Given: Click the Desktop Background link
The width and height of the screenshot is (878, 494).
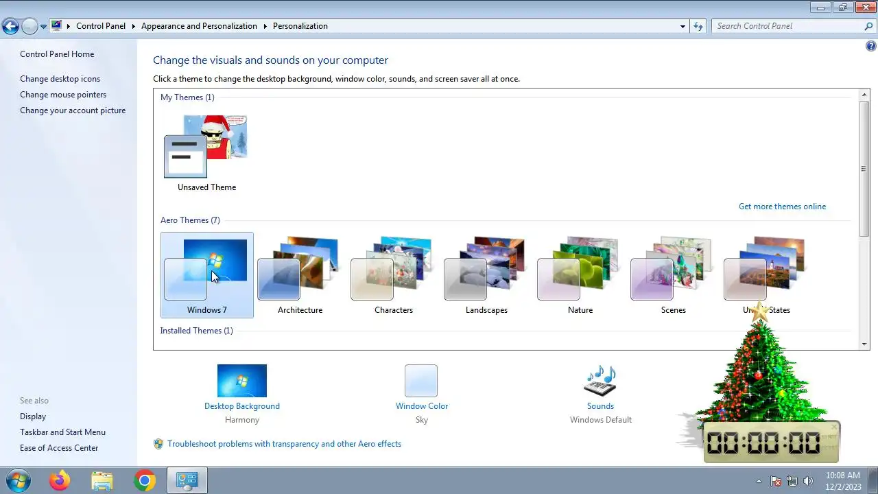Looking at the screenshot, I should point(241,406).
